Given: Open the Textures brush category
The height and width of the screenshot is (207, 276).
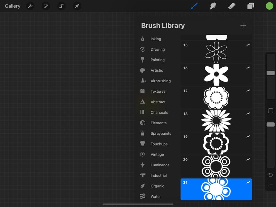Looking at the screenshot, I should [x=158, y=91].
